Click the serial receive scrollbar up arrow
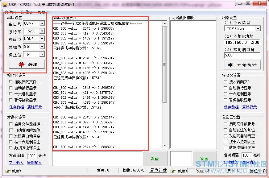The image size is (269, 178). pos(165,23)
